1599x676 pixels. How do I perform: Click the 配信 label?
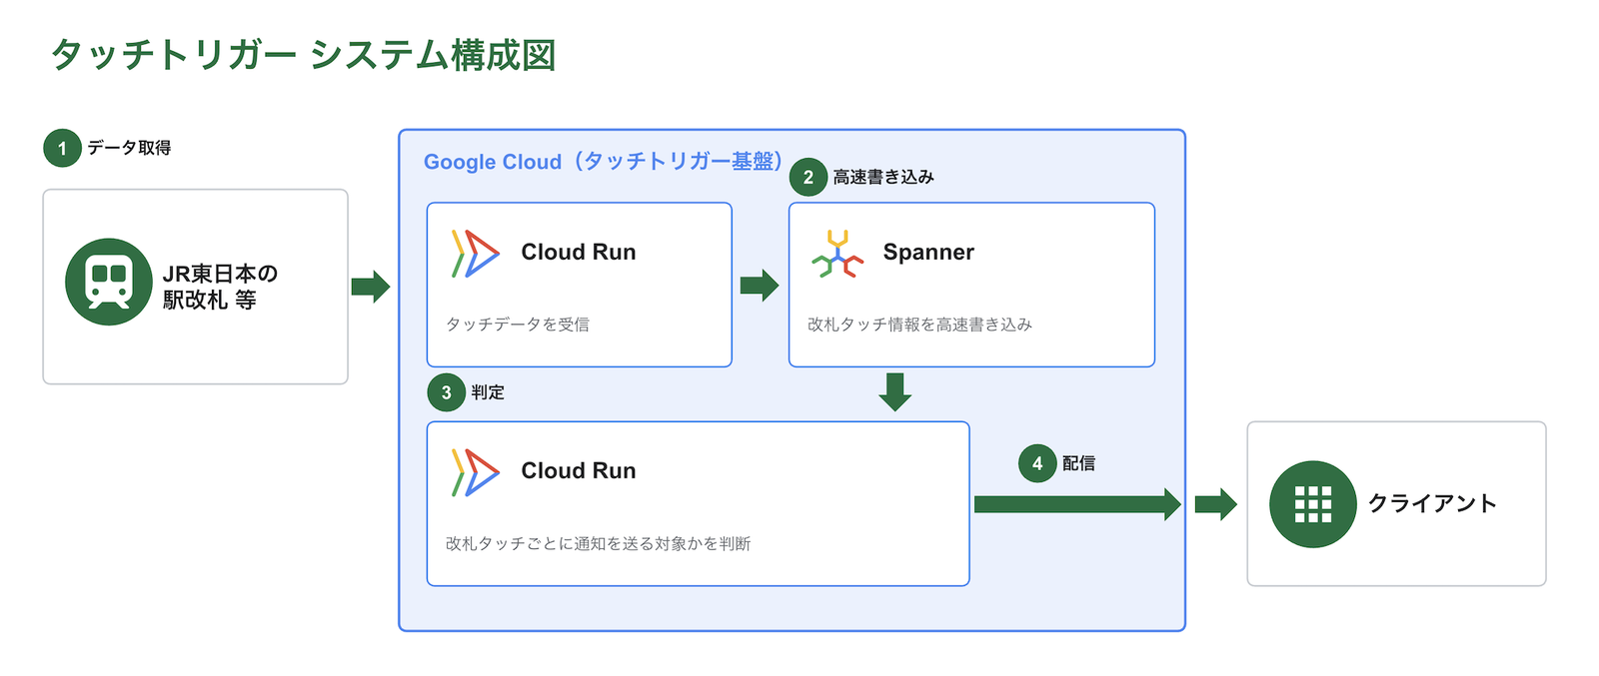[x=1078, y=463]
